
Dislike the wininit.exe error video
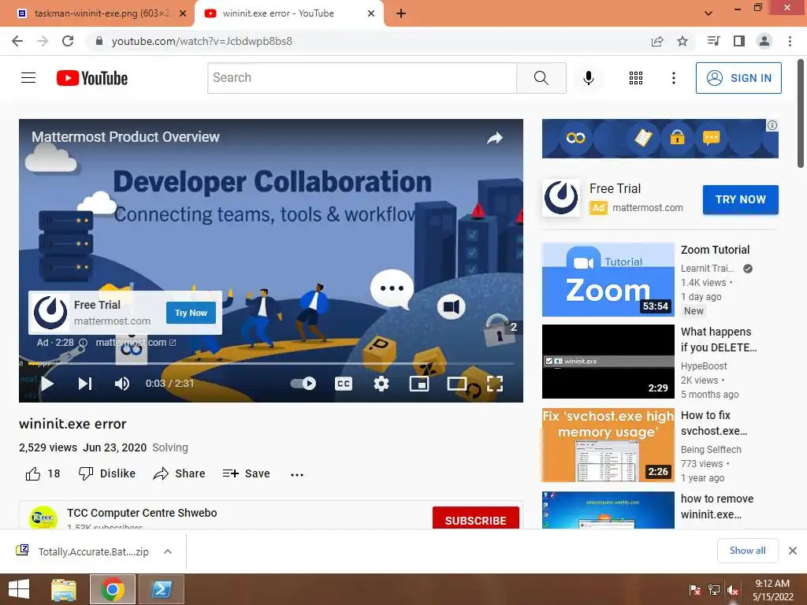click(x=107, y=473)
